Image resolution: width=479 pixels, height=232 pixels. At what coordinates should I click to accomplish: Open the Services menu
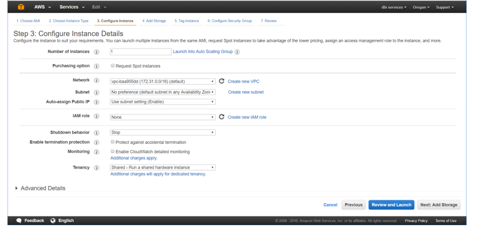pos(72,7)
